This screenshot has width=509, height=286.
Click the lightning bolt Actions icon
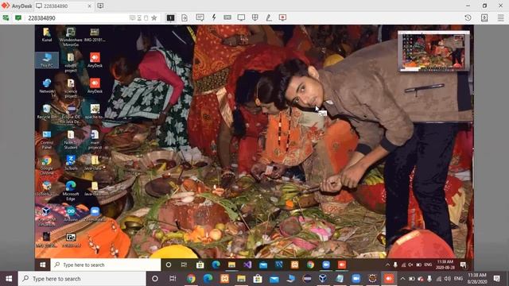[x=214, y=17]
